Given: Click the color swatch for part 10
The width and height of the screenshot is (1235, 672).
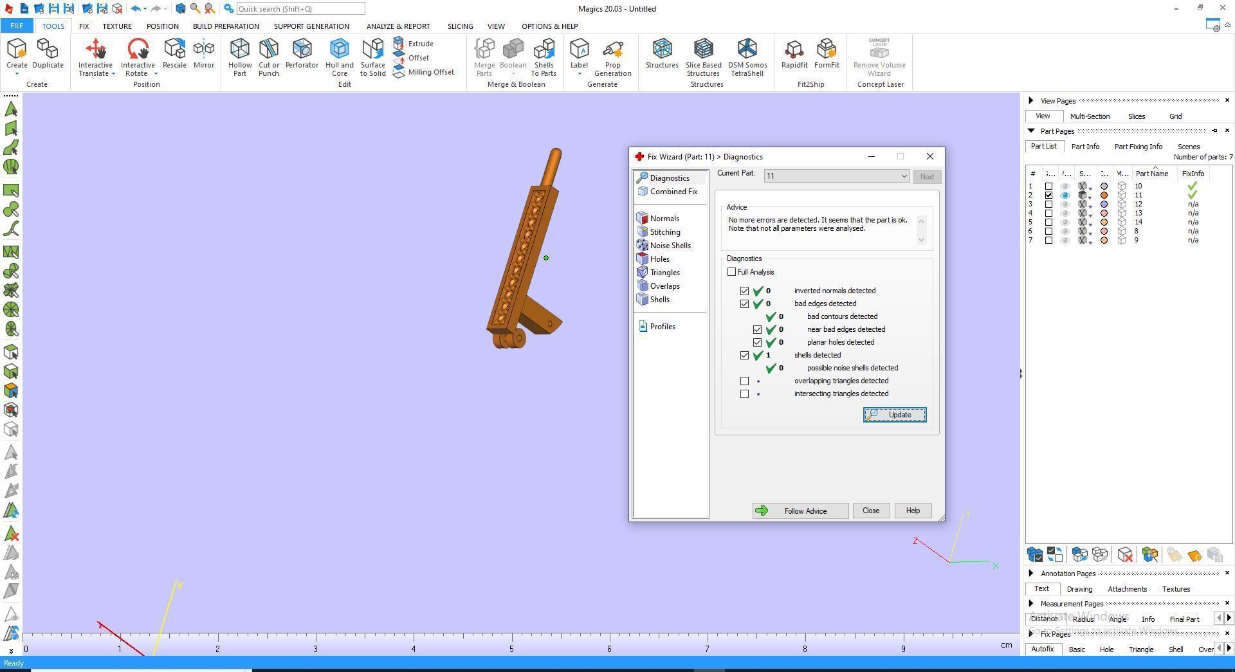Looking at the screenshot, I should click(1104, 186).
